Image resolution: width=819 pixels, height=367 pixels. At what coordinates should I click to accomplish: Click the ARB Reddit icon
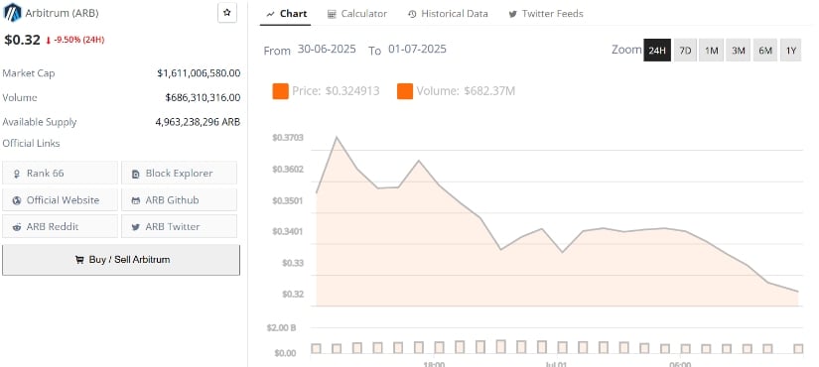click(17, 227)
